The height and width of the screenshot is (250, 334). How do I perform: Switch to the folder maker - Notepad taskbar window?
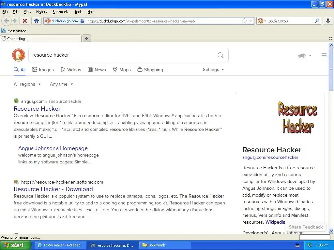point(60,245)
